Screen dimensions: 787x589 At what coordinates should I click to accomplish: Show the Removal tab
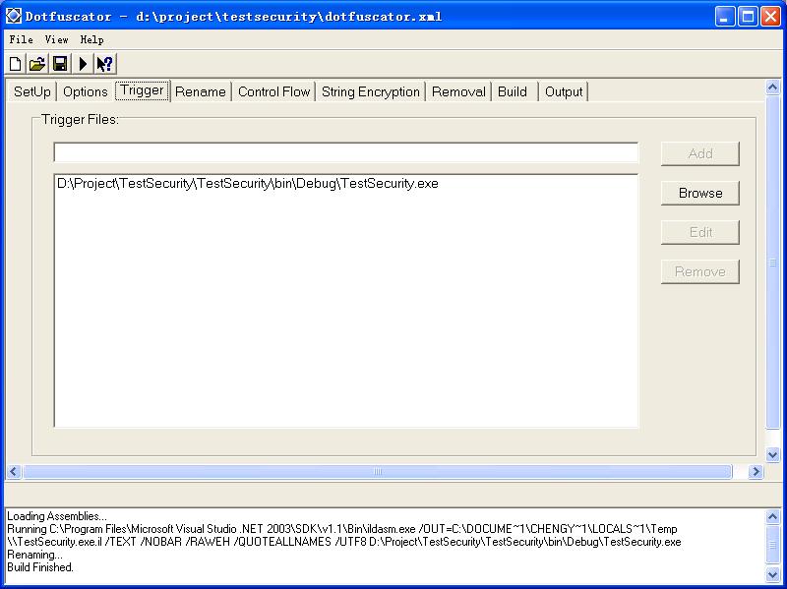458,91
